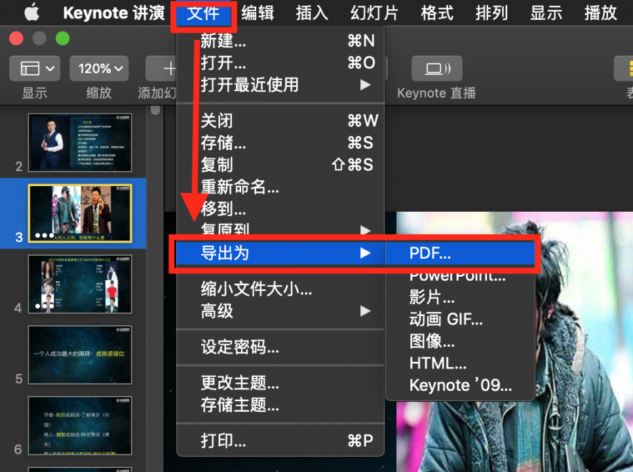633x472 pixels.
Task: Choose 重新命名... from the file menu
Action: coord(280,187)
